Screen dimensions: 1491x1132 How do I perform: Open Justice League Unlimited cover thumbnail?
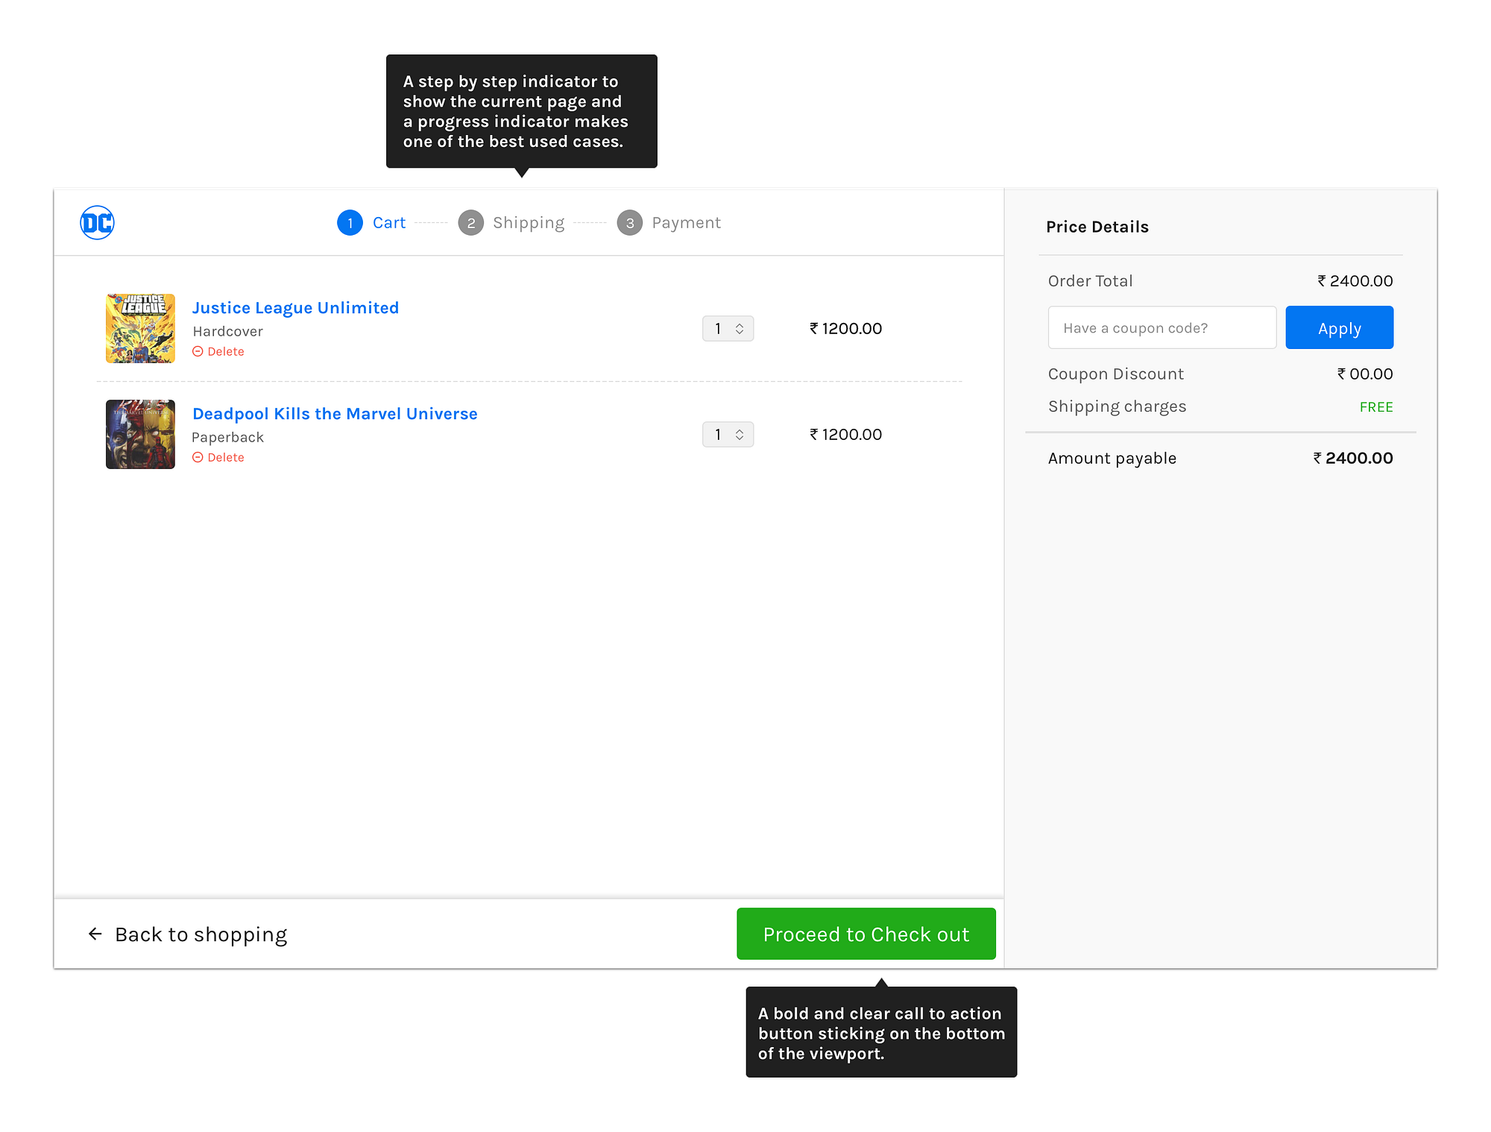pos(140,328)
